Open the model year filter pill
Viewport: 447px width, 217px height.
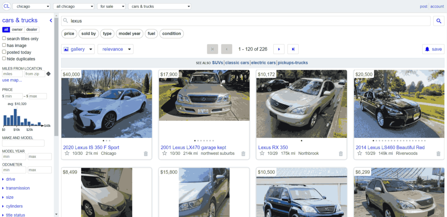point(129,34)
